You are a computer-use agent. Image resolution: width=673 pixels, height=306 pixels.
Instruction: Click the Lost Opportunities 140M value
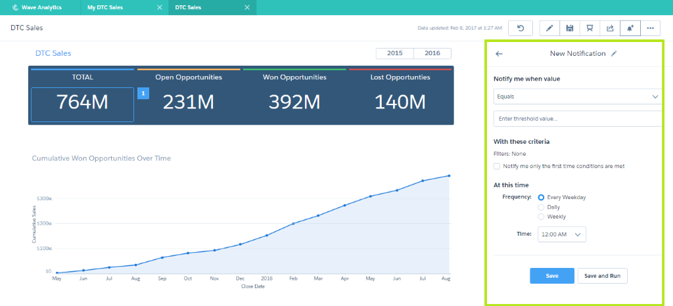pyautogui.click(x=400, y=102)
